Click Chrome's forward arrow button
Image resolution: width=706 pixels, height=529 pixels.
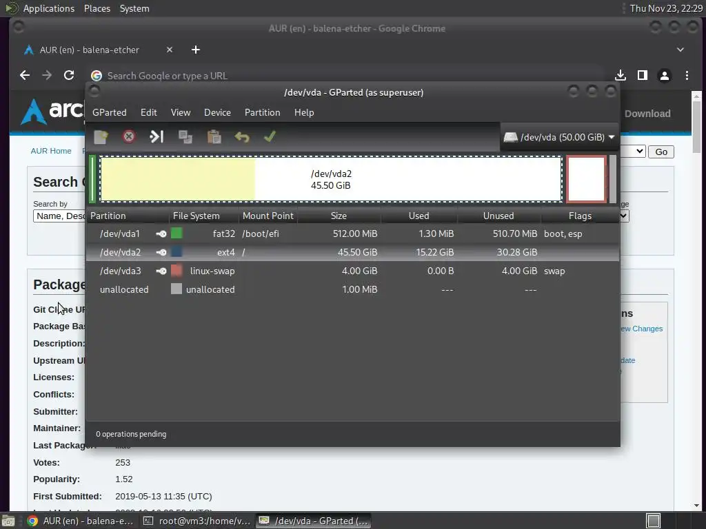coord(47,75)
